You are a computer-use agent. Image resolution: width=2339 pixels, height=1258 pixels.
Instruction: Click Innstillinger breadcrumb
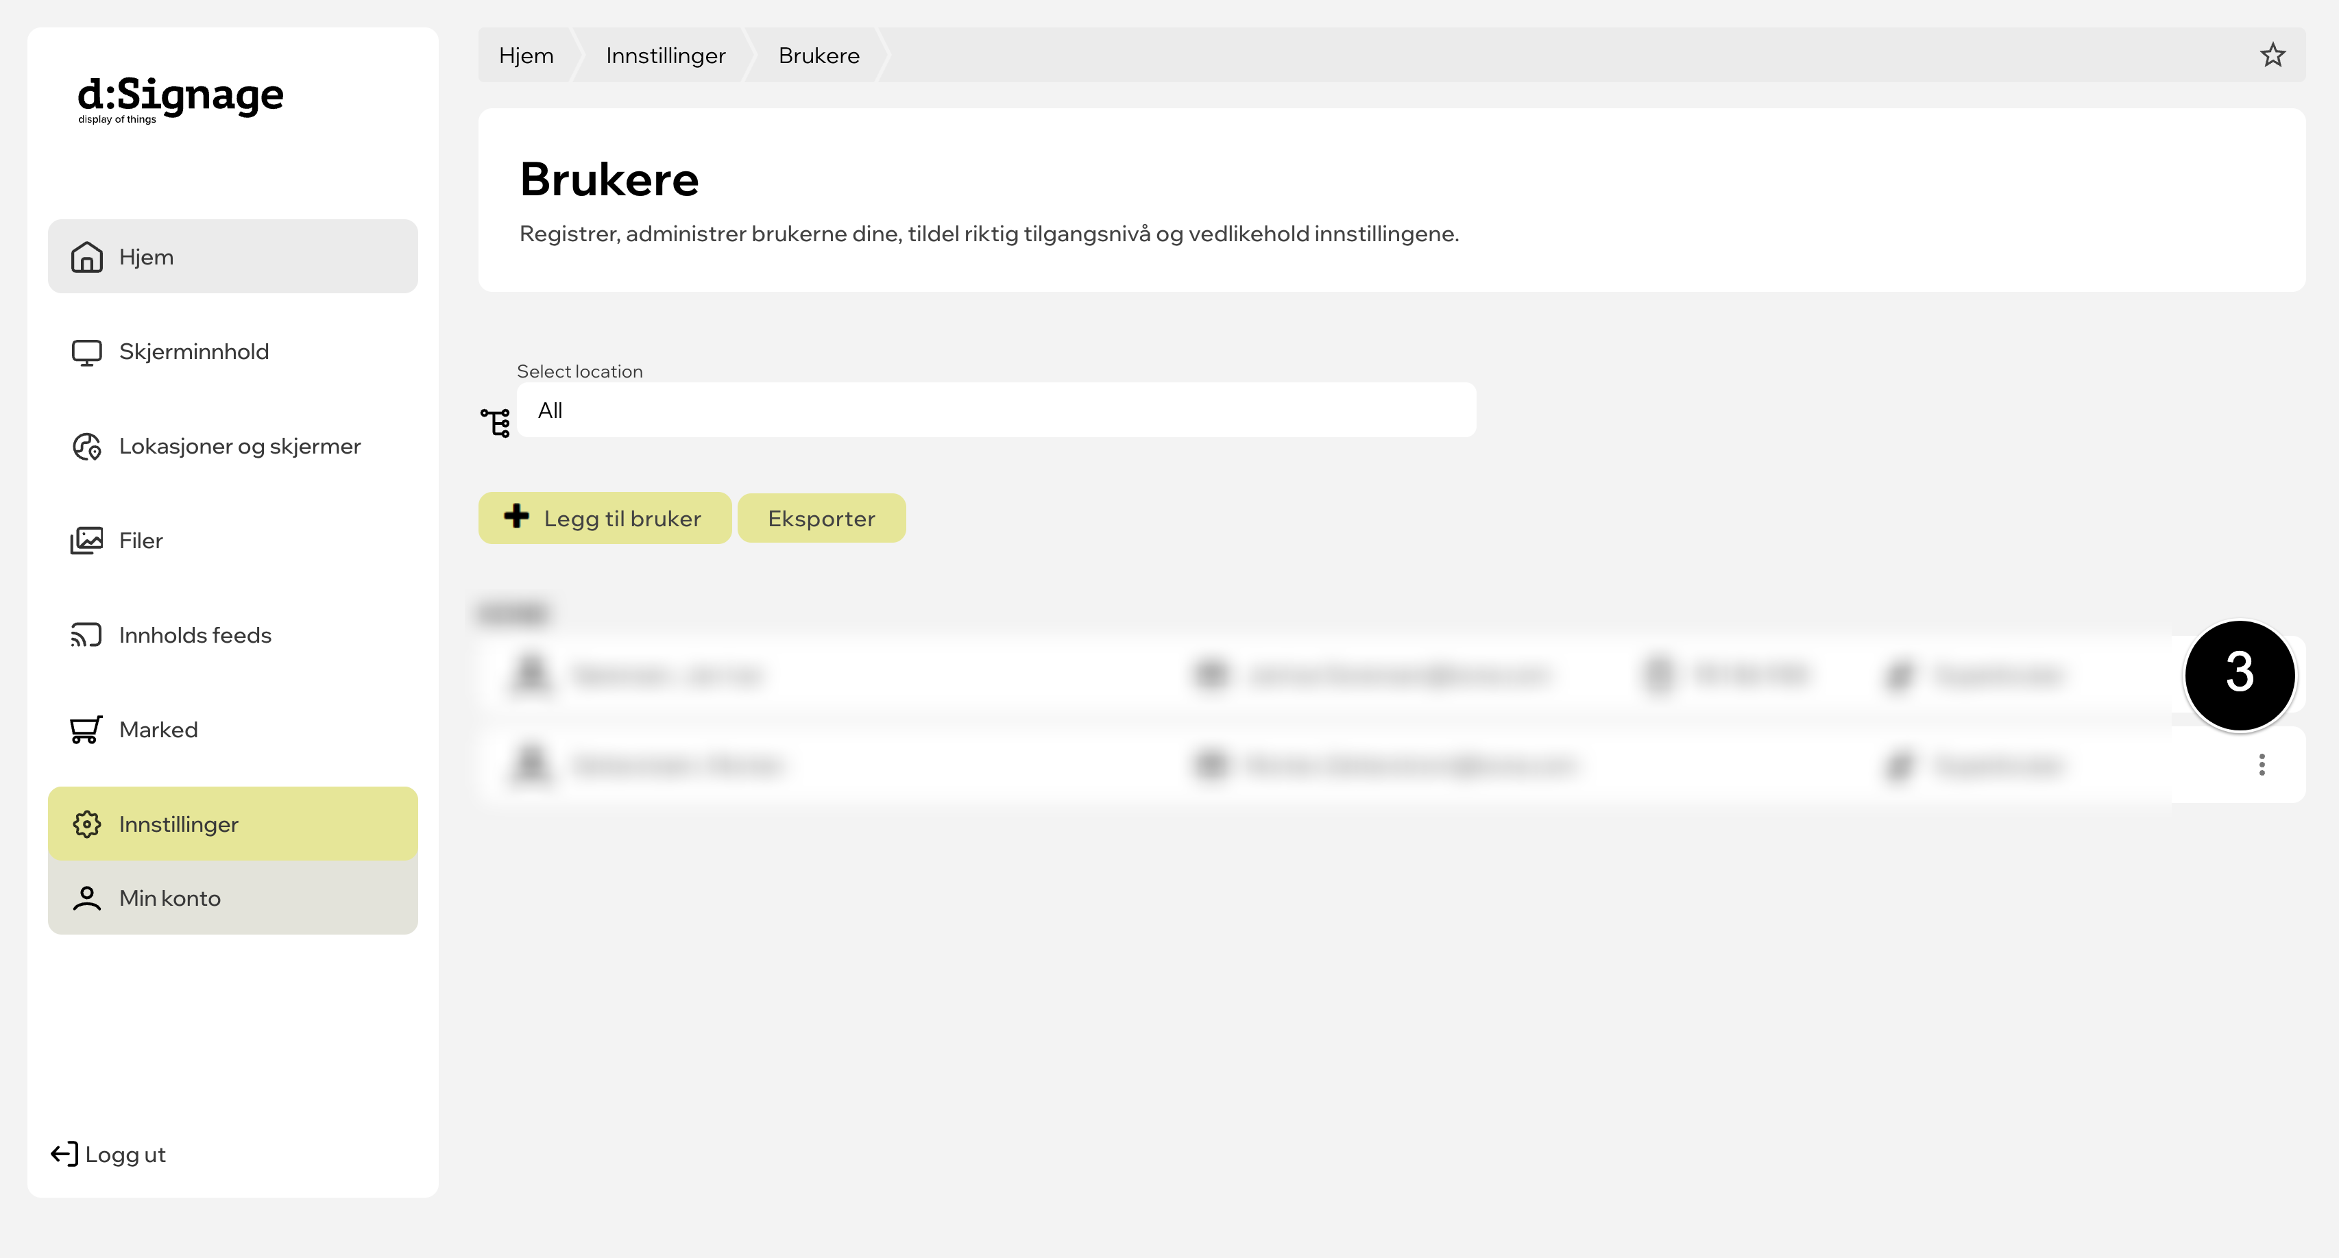(x=666, y=56)
